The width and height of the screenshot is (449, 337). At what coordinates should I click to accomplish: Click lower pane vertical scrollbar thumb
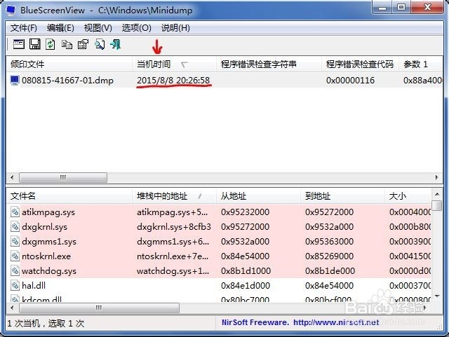pyautogui.click(x=437, y=205)
